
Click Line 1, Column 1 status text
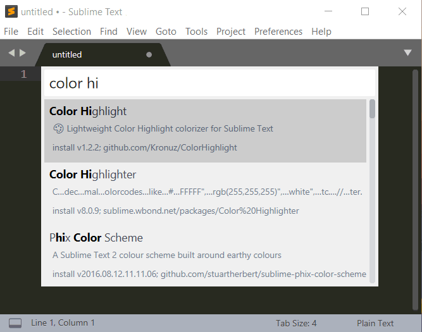pos(63,323)
